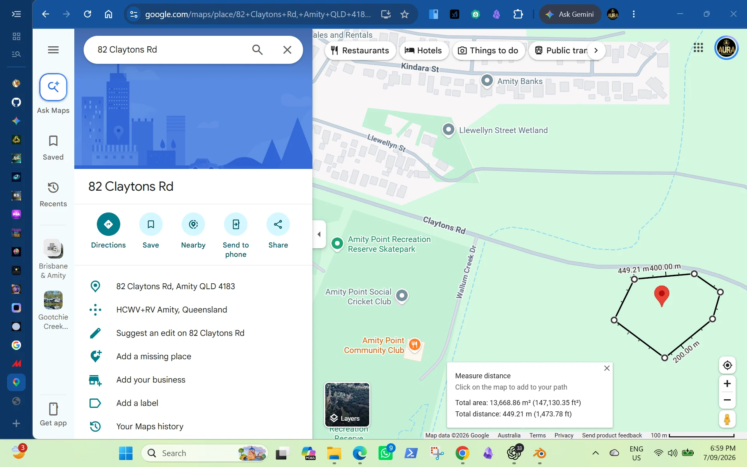Open the Saved places panel
This screenshot has width=747, height=467.
53,148
